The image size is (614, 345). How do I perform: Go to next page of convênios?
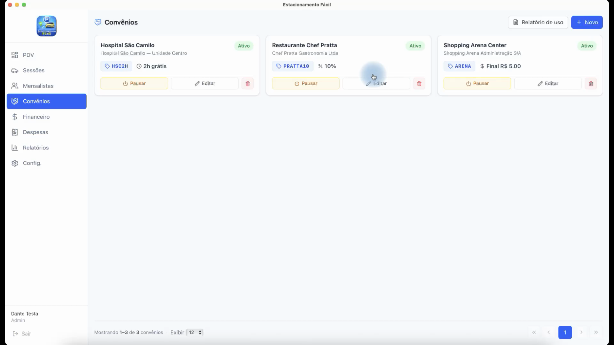coord(581,333)
